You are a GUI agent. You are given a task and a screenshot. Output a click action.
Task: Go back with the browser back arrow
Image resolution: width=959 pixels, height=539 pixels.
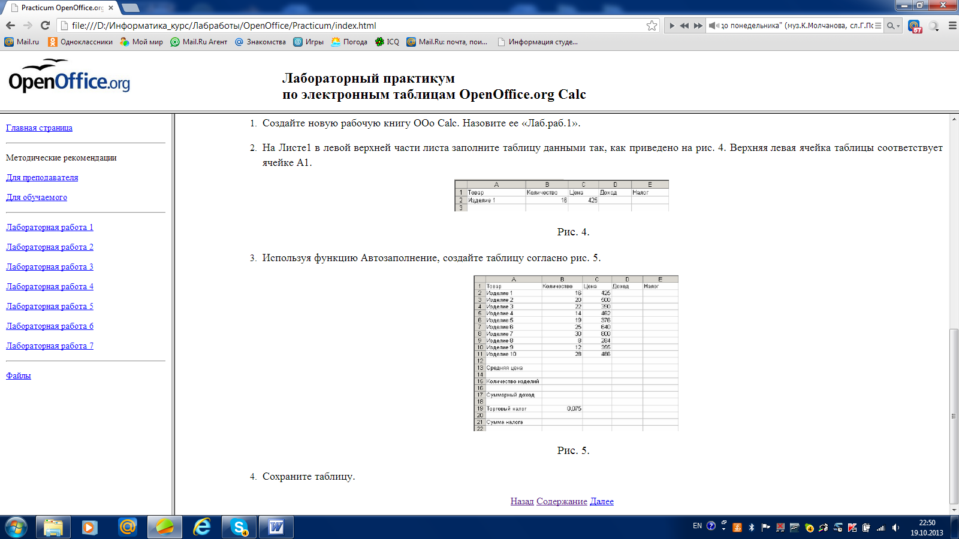pyautogui.click(x=10, y=25)
